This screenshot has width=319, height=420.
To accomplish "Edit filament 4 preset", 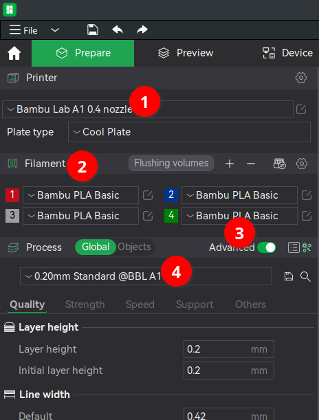I will 307,216.
